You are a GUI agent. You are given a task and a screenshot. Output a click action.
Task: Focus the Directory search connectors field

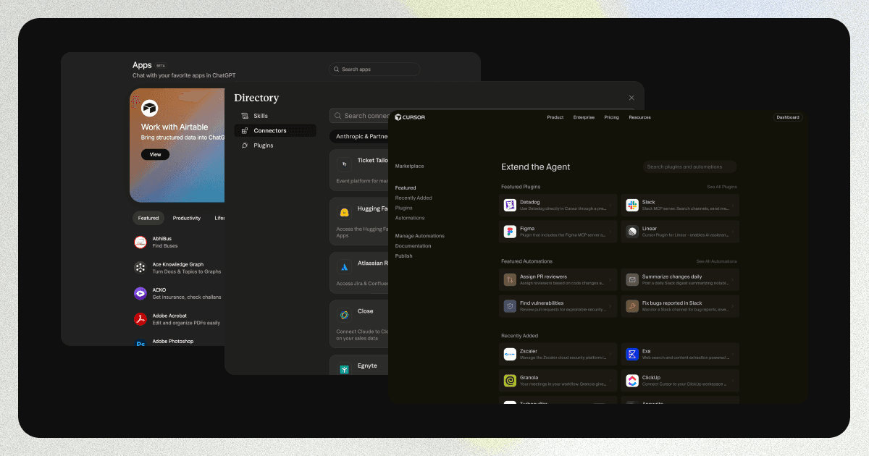(360, 116)
